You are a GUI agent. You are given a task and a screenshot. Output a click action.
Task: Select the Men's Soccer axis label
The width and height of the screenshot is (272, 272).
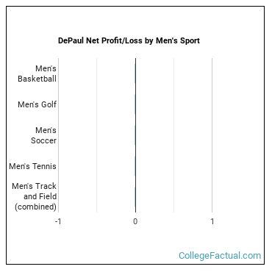pyautogui.click(x=43, y=135)
